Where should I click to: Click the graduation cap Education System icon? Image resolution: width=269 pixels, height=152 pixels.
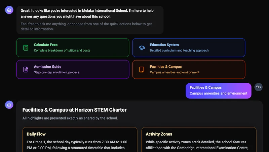[x=142, y=48]
